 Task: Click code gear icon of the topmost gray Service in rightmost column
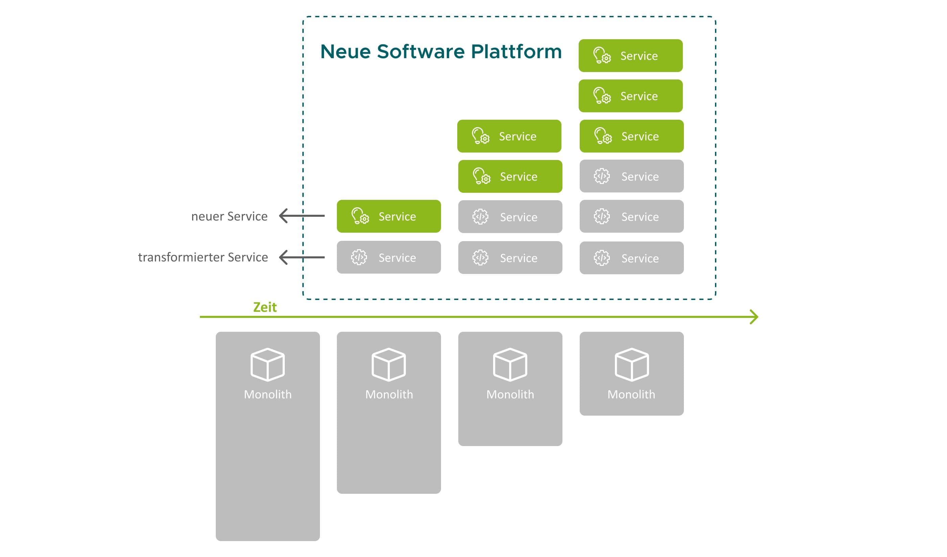click(601, 176)
